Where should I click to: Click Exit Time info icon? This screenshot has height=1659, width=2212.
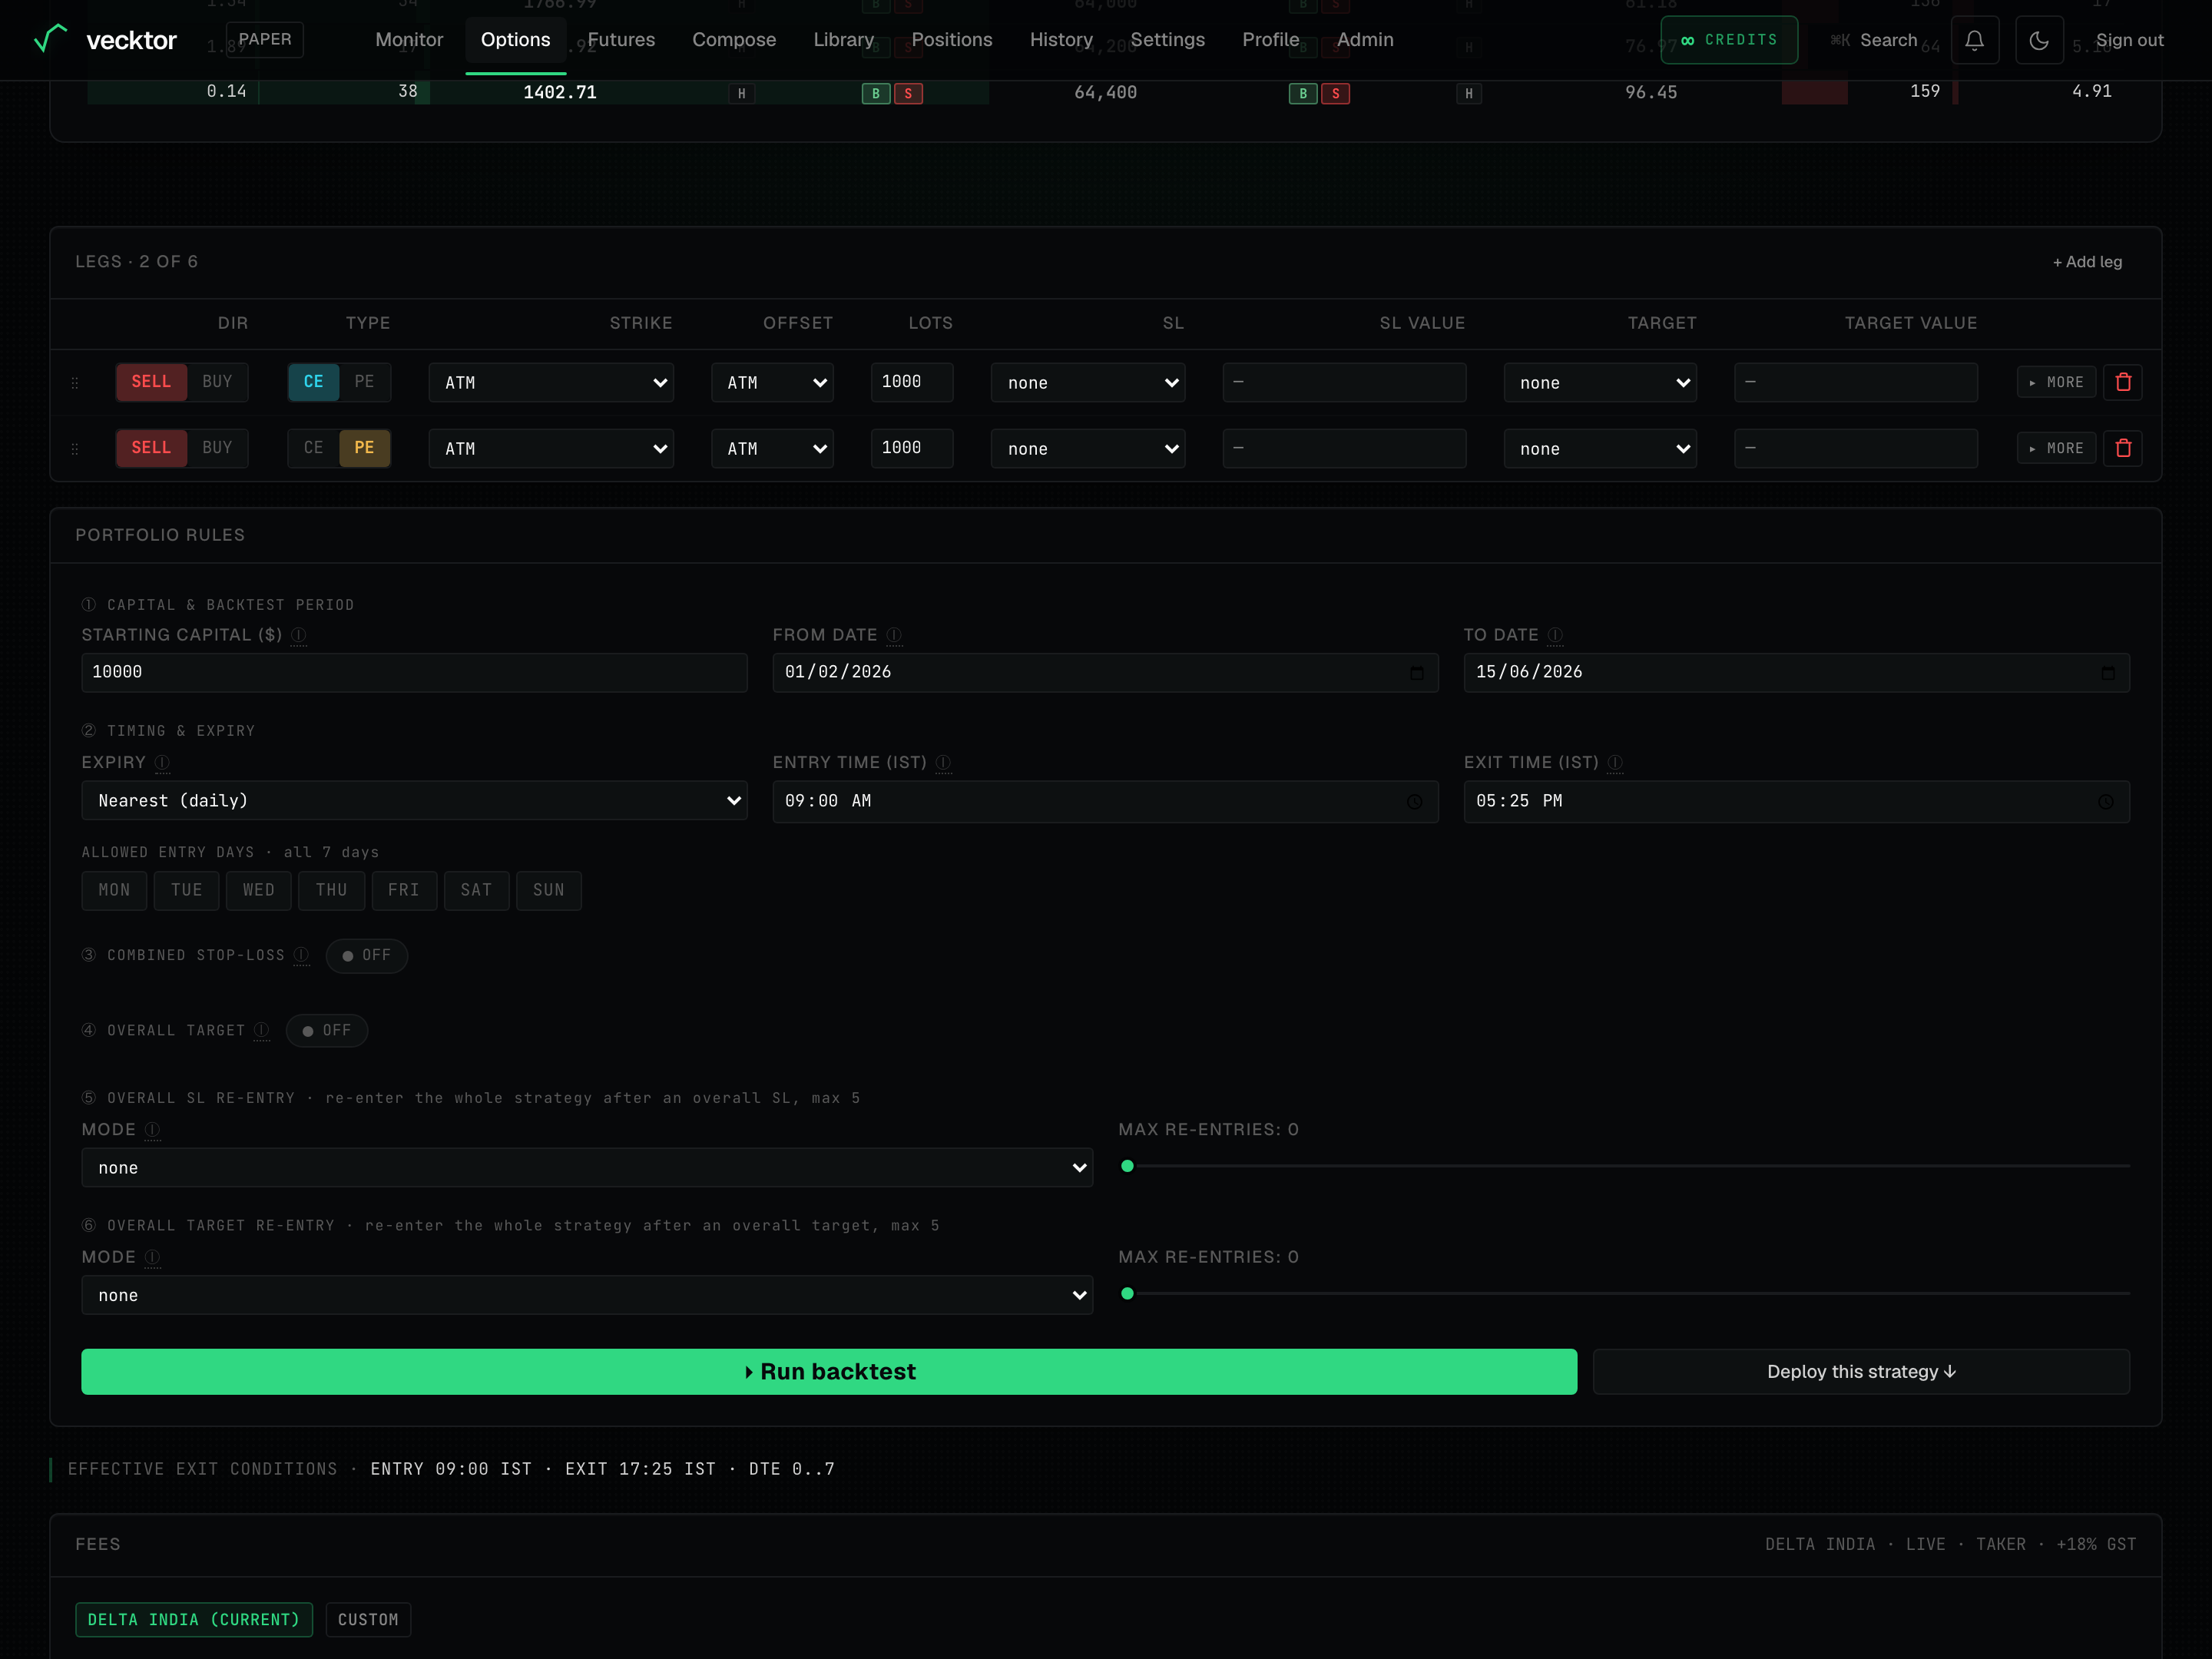point(1614,762)
